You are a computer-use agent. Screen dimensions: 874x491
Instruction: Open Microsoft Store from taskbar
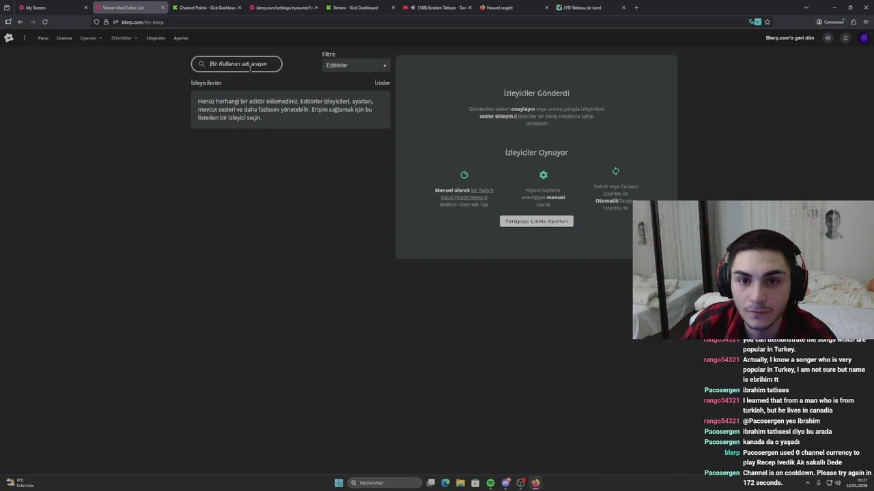(x=475, y=483)
